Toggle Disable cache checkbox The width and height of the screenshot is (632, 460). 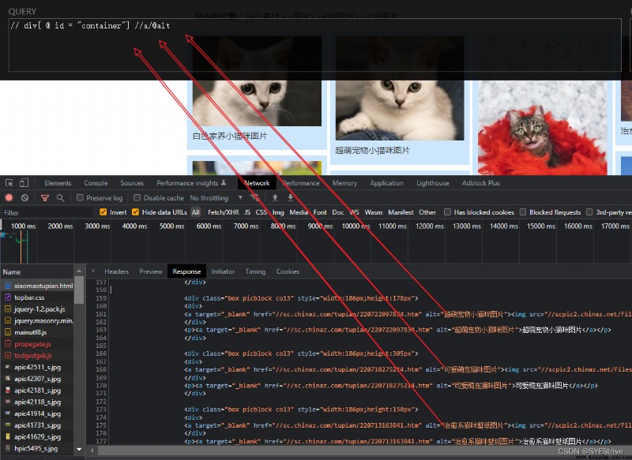[137, 197]
